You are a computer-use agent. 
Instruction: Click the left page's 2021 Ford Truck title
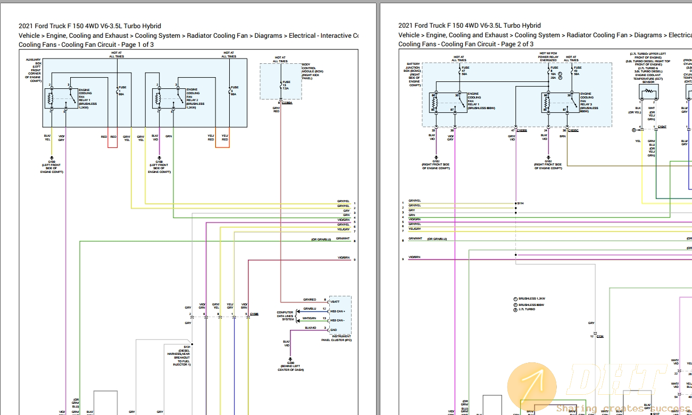tap(90, 26)
